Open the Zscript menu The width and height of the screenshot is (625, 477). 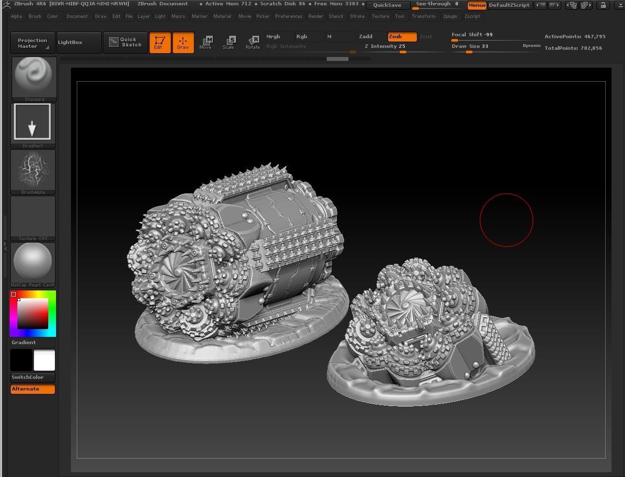click(472, 16)
